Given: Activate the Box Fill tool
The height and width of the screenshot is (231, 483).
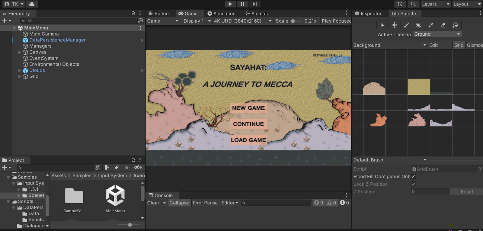Looking at the screenshot, I should click(x=419, y=25).
